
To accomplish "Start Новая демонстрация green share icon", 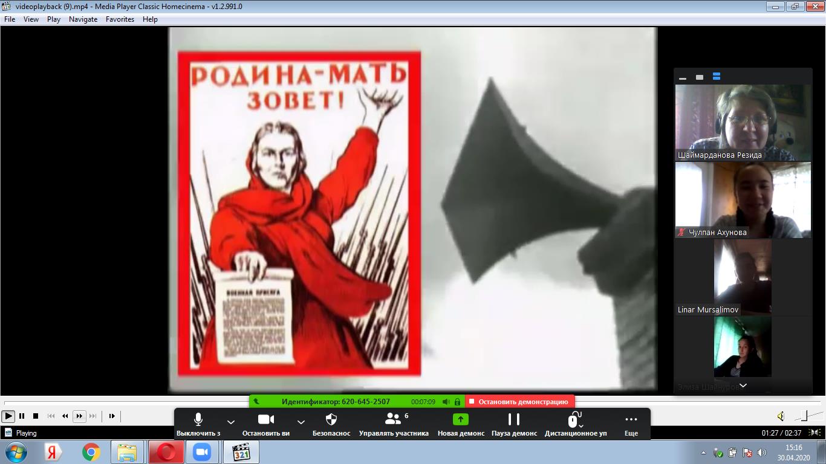I will click(461, 420).
